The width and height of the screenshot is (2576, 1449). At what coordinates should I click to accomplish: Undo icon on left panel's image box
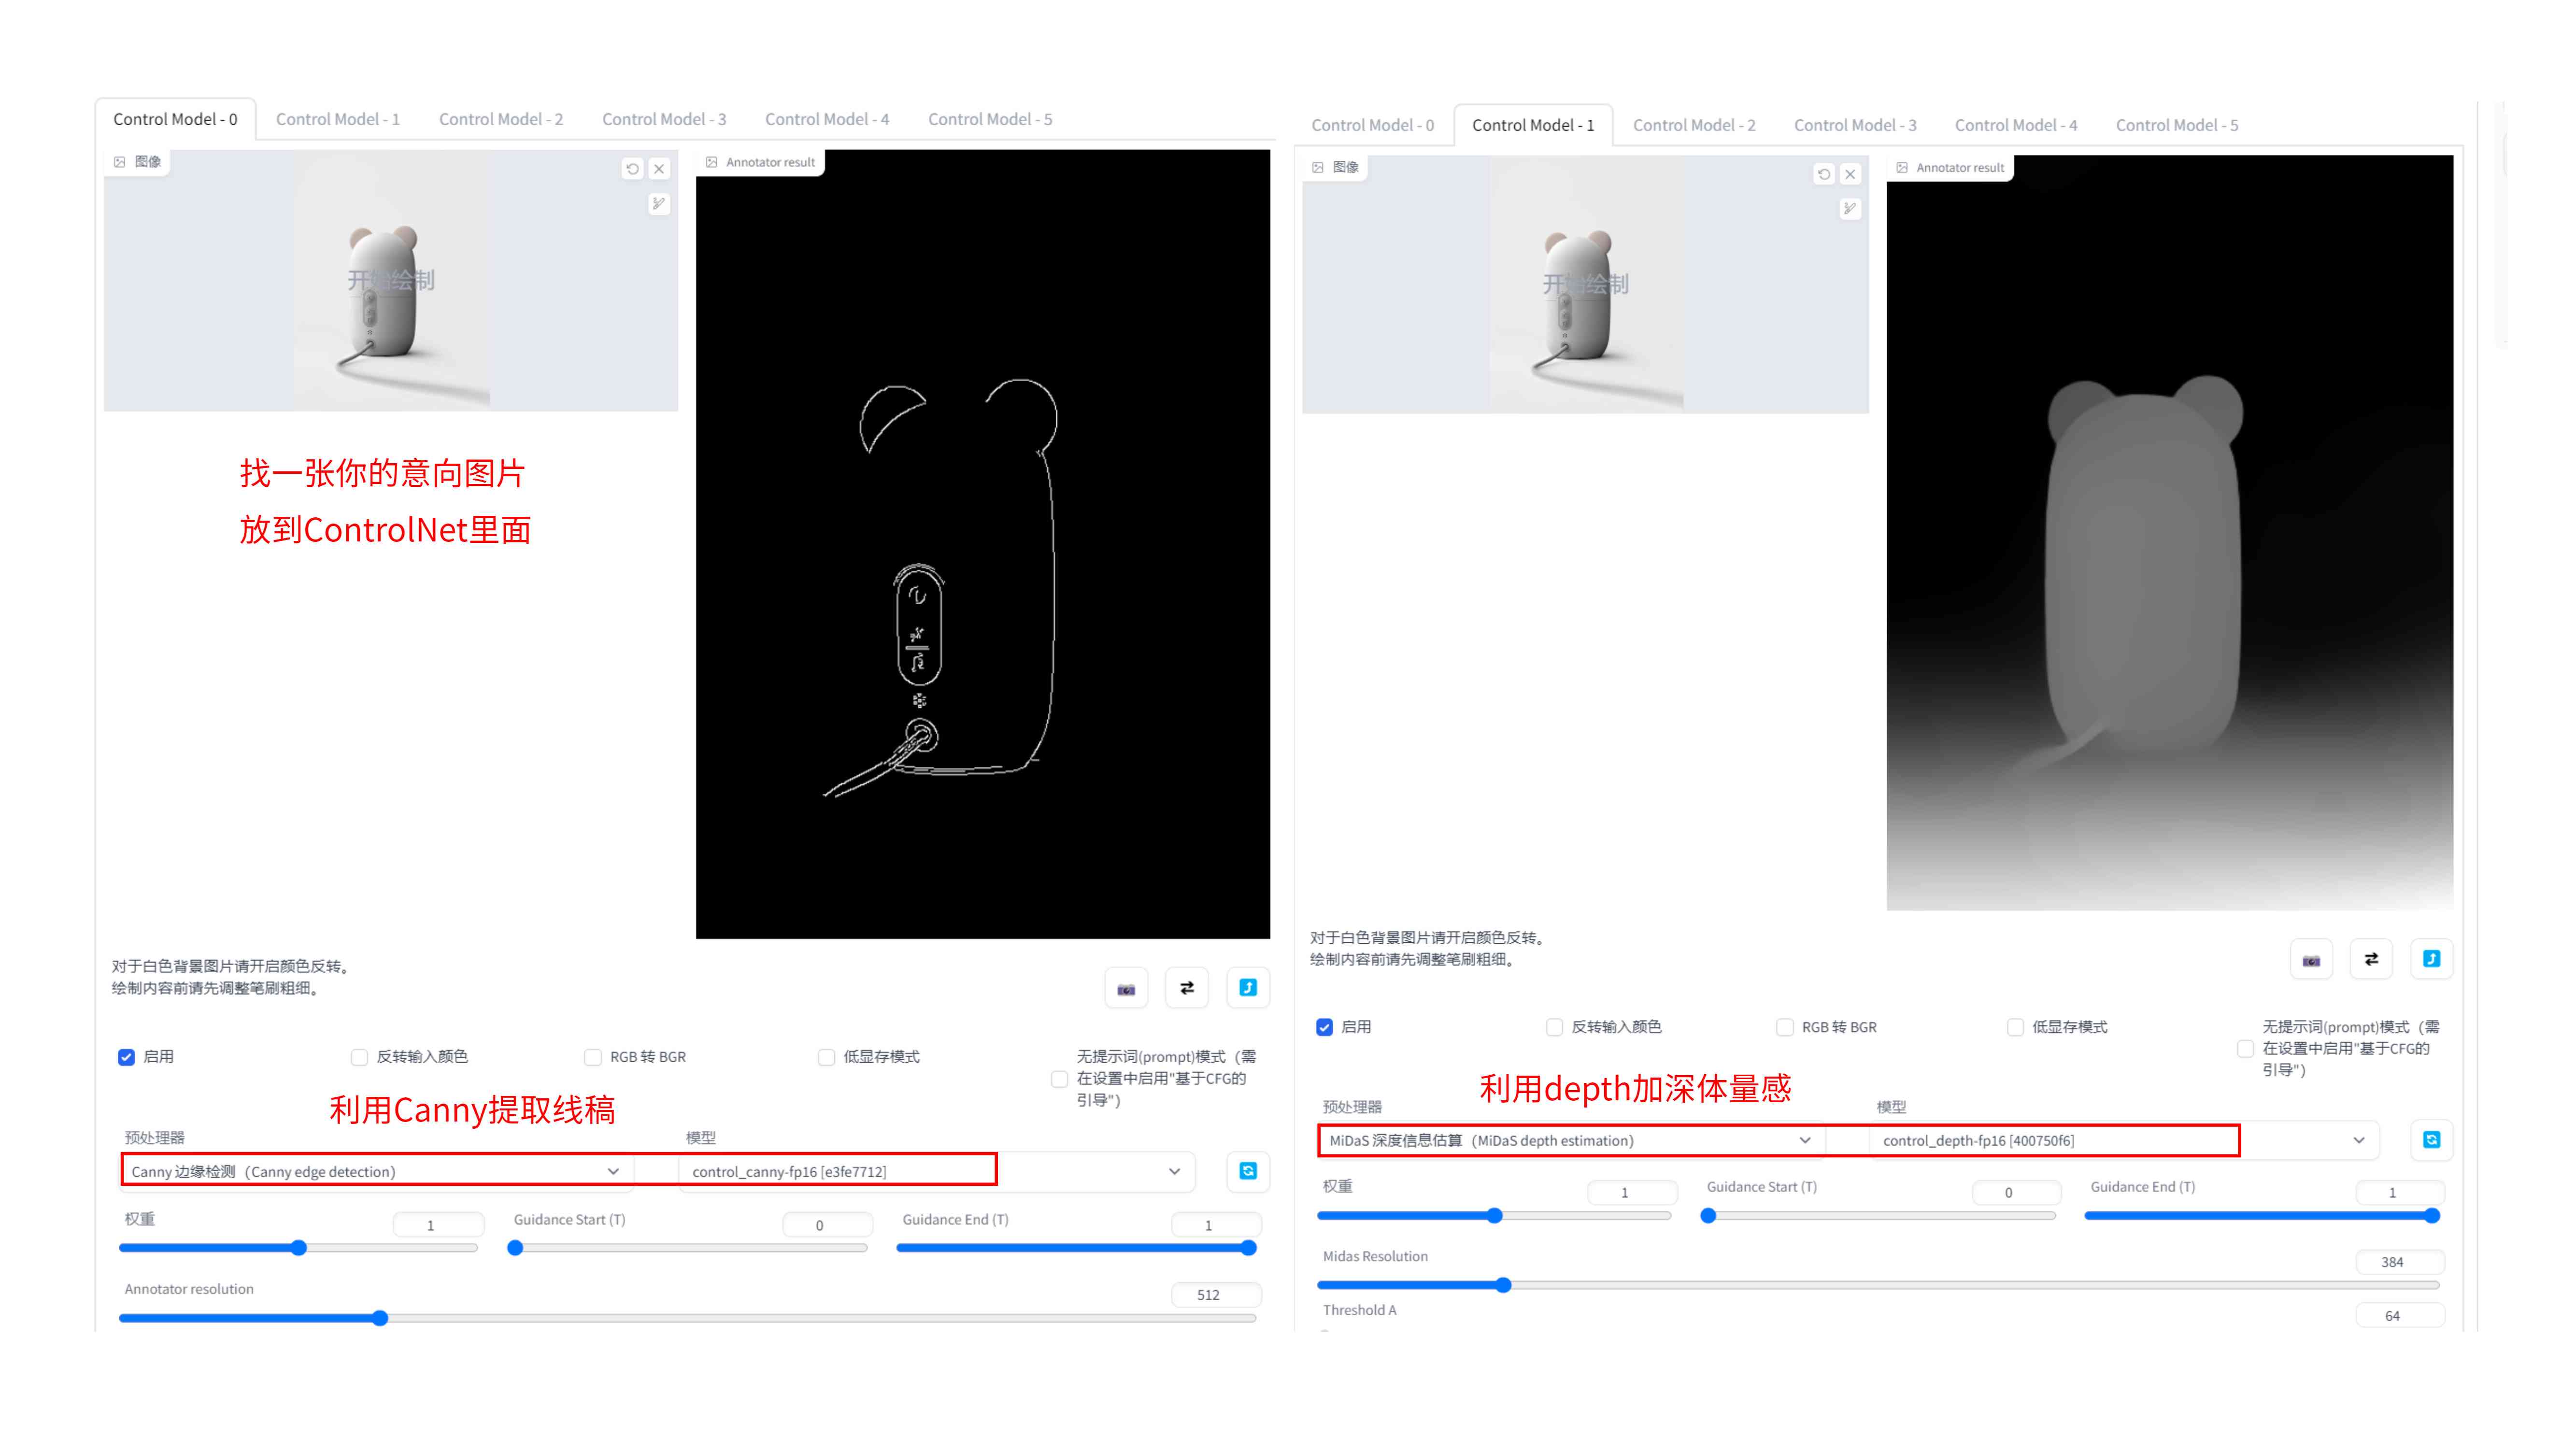(x=632, y=169)
